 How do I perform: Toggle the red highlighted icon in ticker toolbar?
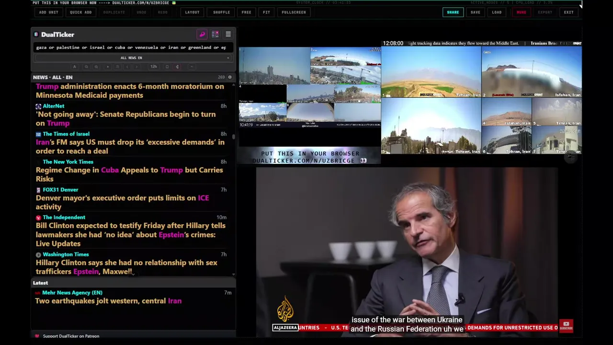click(177, 67)
